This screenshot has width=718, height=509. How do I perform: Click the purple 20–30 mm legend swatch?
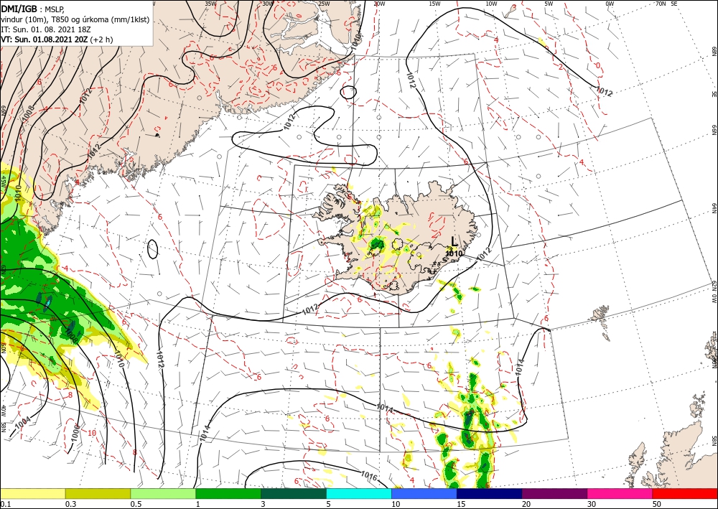554,493
